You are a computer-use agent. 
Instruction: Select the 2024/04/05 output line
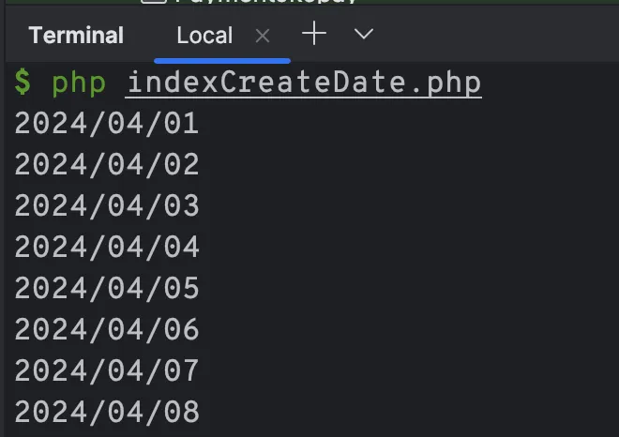click(x=107, y=288)
